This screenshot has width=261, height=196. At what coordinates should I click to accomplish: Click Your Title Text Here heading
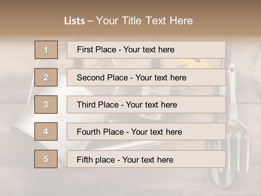coord(144,21)
